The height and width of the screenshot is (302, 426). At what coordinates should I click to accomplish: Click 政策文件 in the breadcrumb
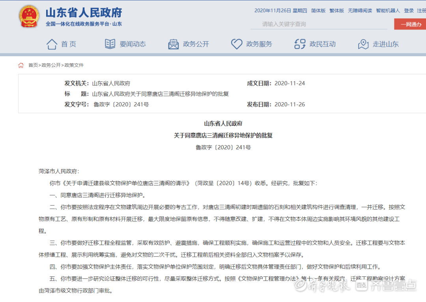point(74,65)
